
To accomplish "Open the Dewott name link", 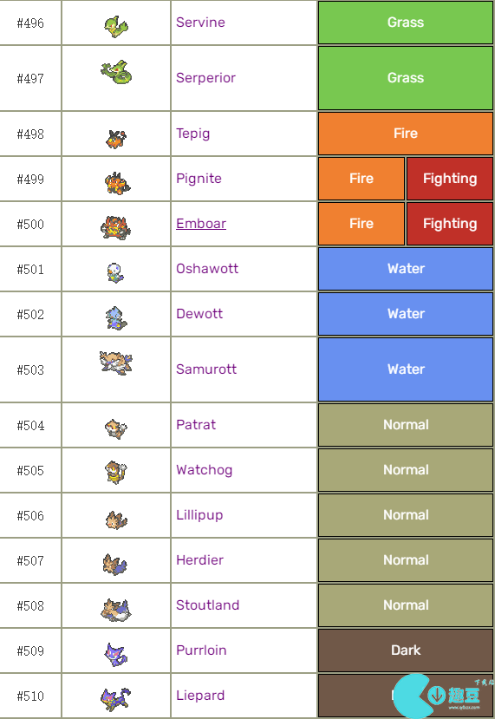I will [x=199, y=314].
